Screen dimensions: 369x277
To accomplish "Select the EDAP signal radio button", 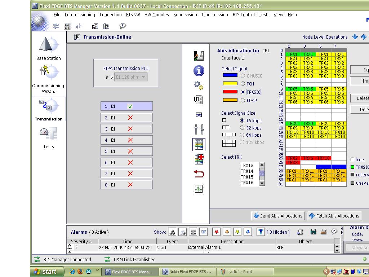I will point(243,101).
